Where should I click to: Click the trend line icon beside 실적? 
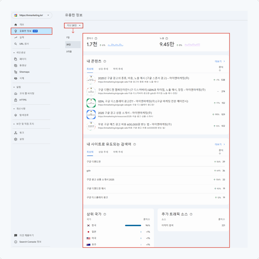point(16,37)
